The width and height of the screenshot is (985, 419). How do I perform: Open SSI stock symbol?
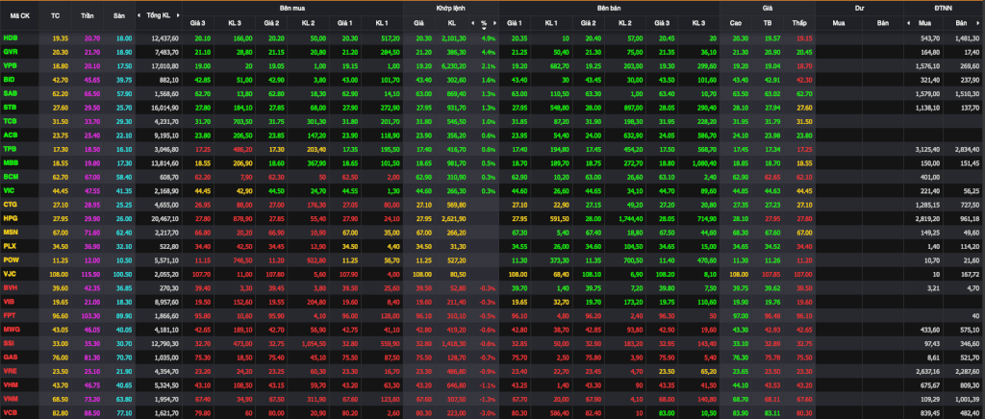coord(9,342)
